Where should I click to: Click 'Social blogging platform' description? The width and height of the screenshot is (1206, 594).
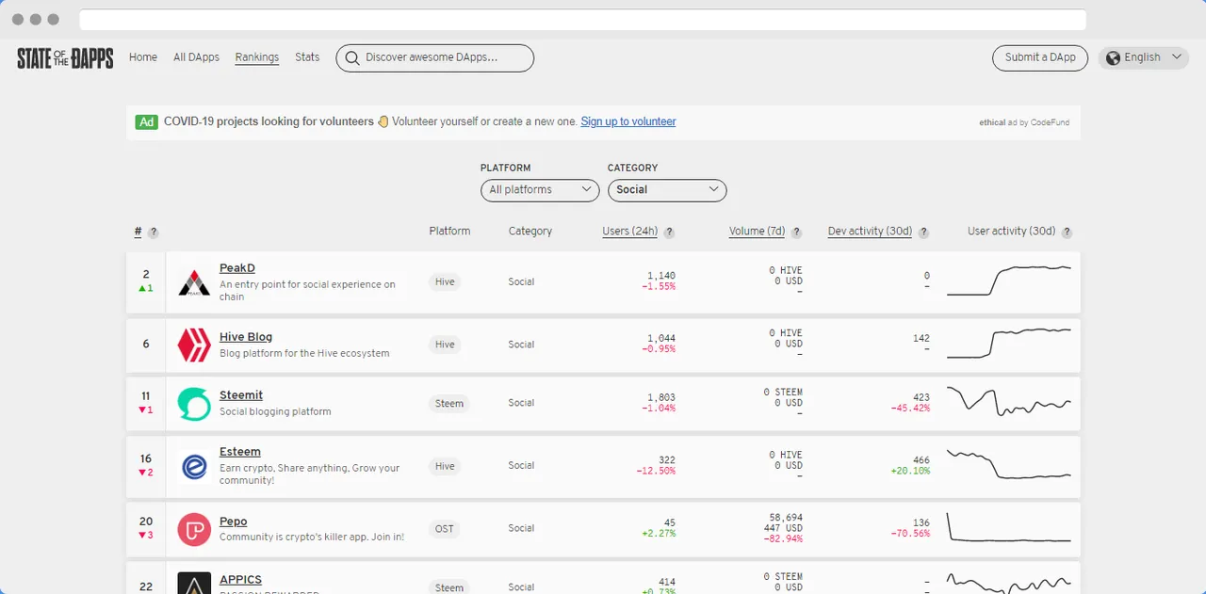[275, 412]
